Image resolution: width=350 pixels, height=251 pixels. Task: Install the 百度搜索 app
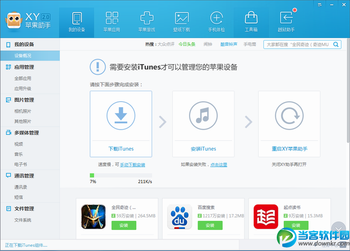tap(210, 225)
